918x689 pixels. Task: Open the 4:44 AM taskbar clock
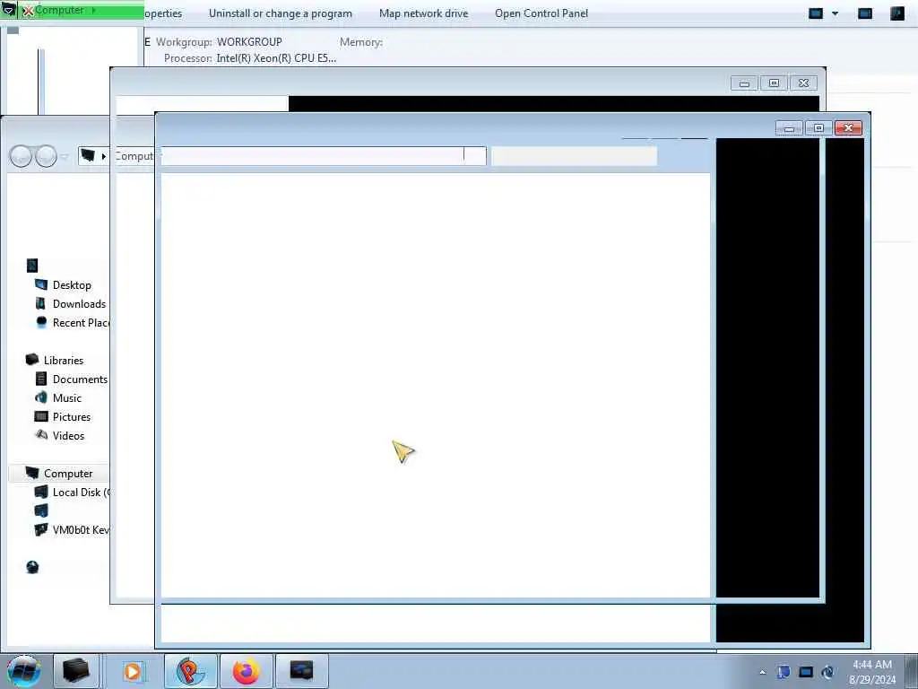click(872, 671)
